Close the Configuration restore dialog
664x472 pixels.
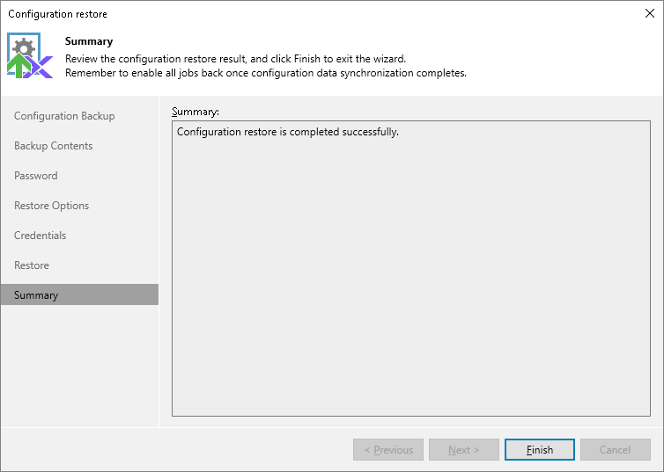point(649,13)
